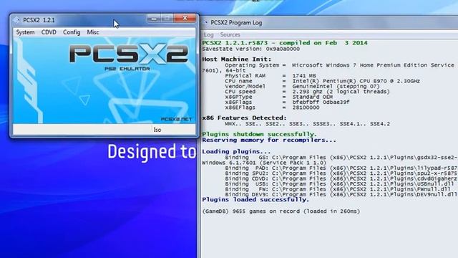Click the PCSX2 logo banner image

[x=104, y=80]
